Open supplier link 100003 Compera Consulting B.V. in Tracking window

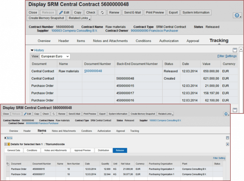click(74, 31)
